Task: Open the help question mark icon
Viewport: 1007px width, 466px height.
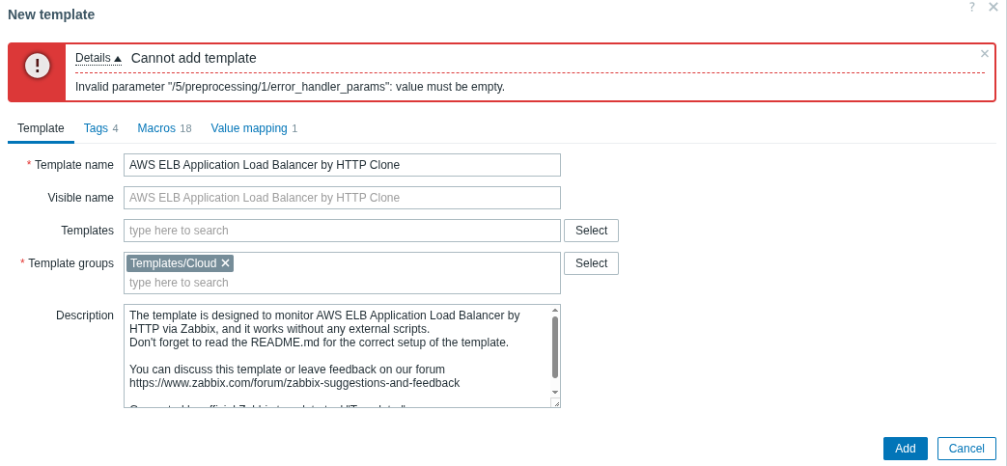Action: click(971, 7)
